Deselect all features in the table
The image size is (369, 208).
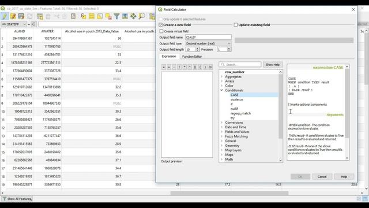108,16
